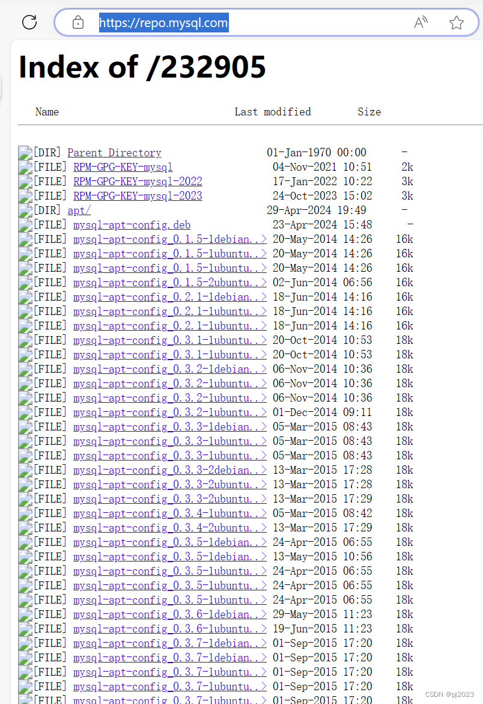Click the icon beside Parent Directory

tap(25, 153)
